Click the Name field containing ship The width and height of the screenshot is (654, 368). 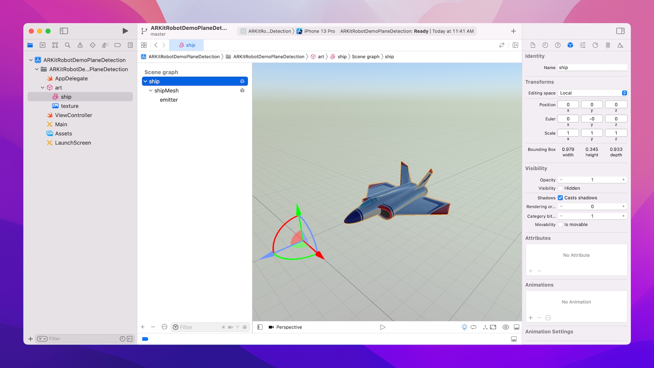[592, 67]
